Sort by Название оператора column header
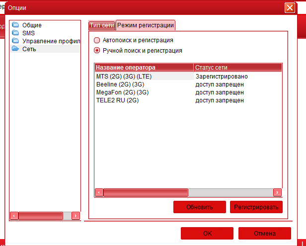 pos(144,68)
